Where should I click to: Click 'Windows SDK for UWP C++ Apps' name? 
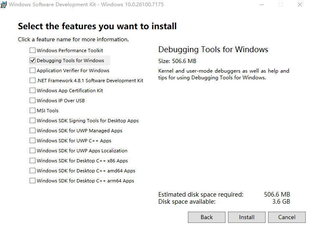[x=74, y=141]
